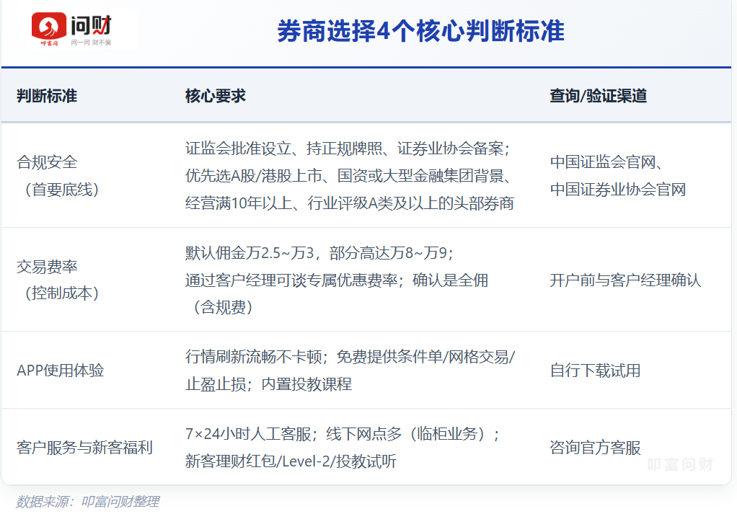
Task: Click the 咨询官方客服 cell
Action: 596,447
